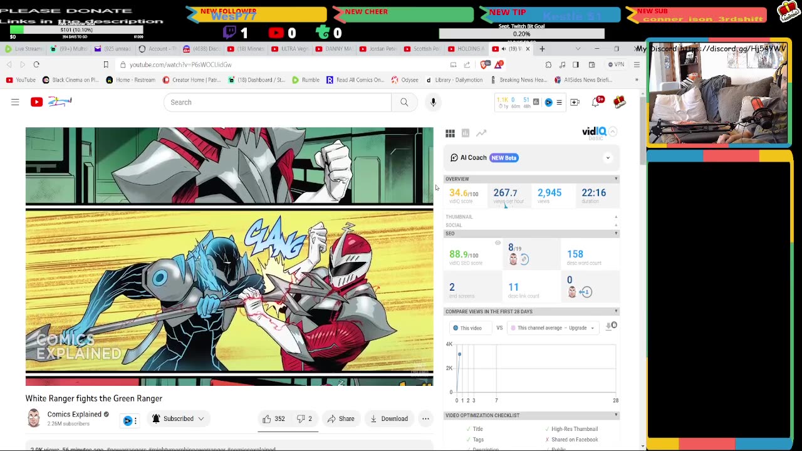The width and height of the screenshot is (802, 451).
Task: Toggle the browser sidebar panel icon
Action: 576,65
